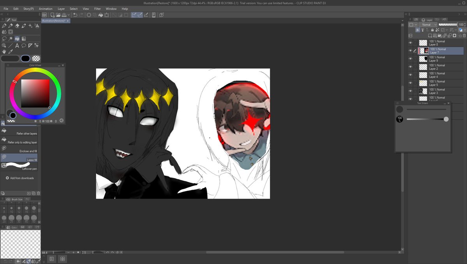Click the New document icon in command bar
This screenshot has width=467, height=264.
(x=53, y=15)
